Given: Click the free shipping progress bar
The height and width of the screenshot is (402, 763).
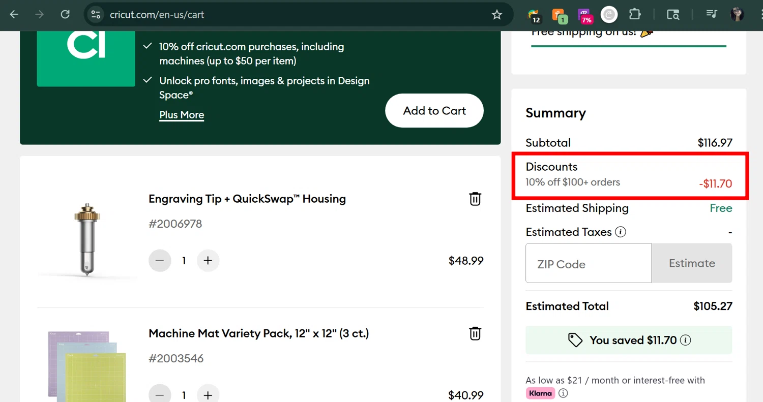Looking at the screenshot, I should pyautogui.click(x=629, y=46).
